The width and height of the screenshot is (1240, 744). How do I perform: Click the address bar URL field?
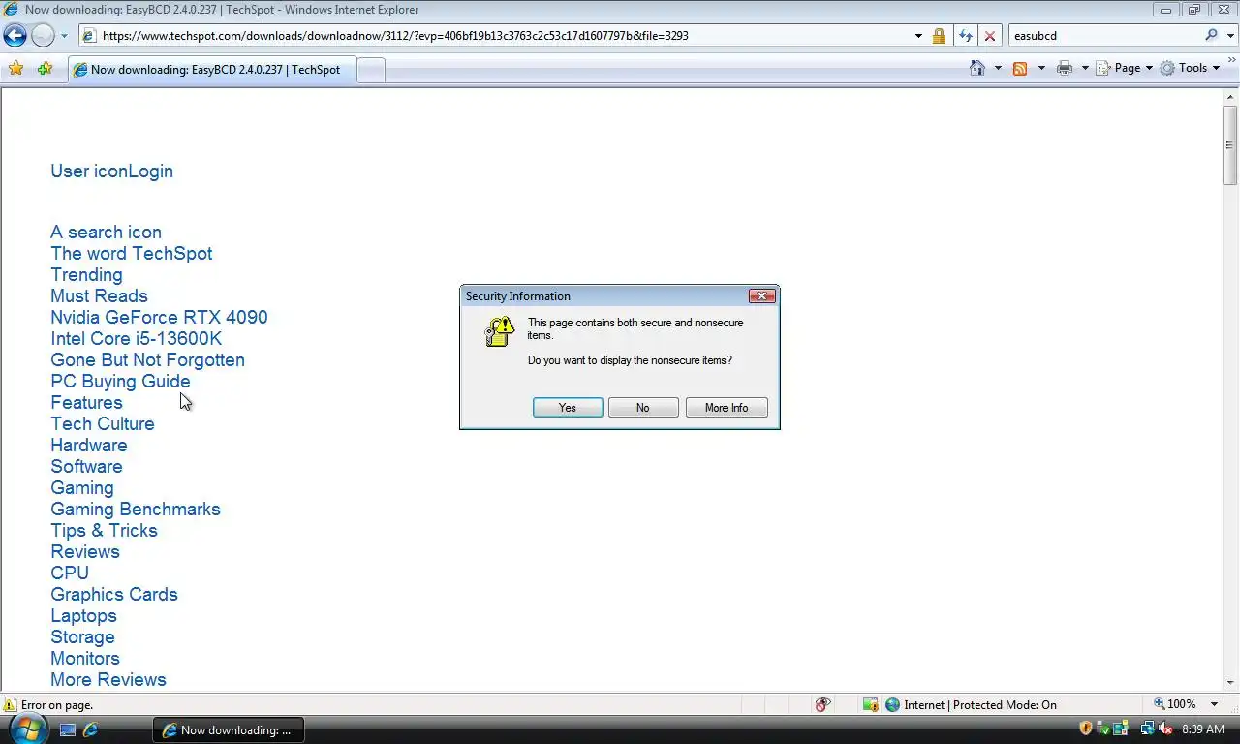[494, 36]
